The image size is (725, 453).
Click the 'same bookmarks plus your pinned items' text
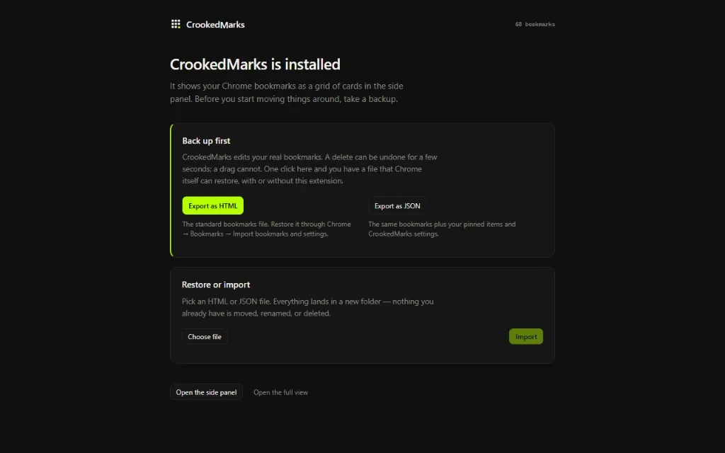tap(442, 229)
